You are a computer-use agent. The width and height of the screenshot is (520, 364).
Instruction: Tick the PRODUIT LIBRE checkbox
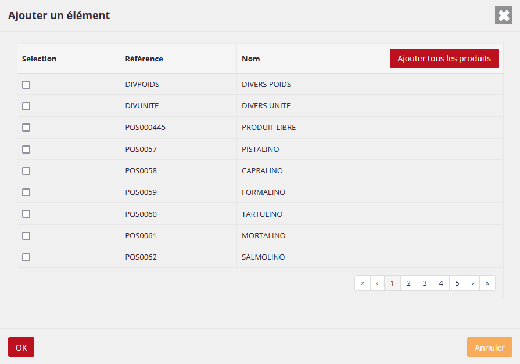point(26,128)
